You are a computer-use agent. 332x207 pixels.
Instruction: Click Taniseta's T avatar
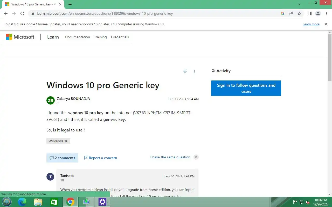click(50, 177)
